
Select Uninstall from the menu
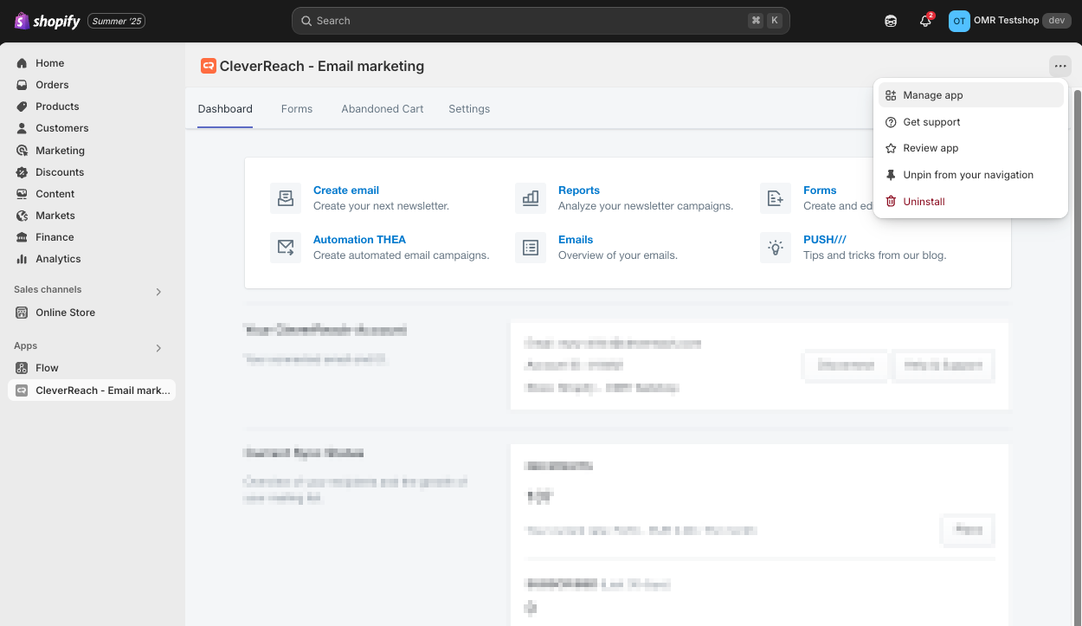(x=970, y=202)
